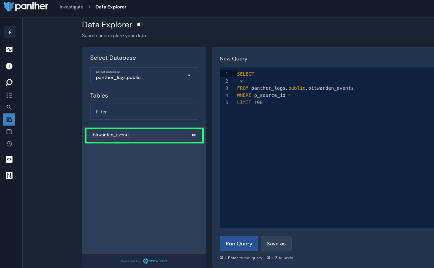Click inside the Tables filter field
The height and width of the screenshot is (268, 434).
coord(144,111)
